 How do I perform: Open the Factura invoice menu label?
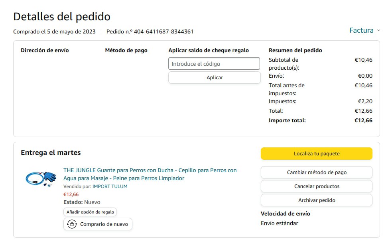361,30
